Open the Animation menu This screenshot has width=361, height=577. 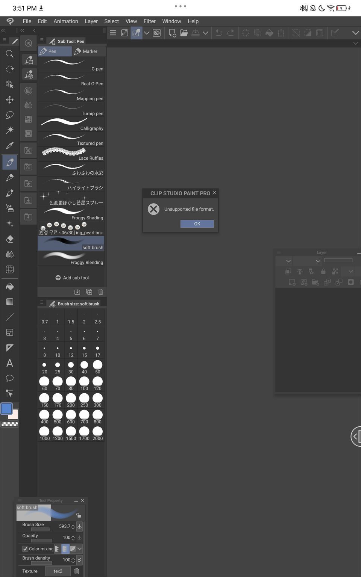tap(66, 21)
